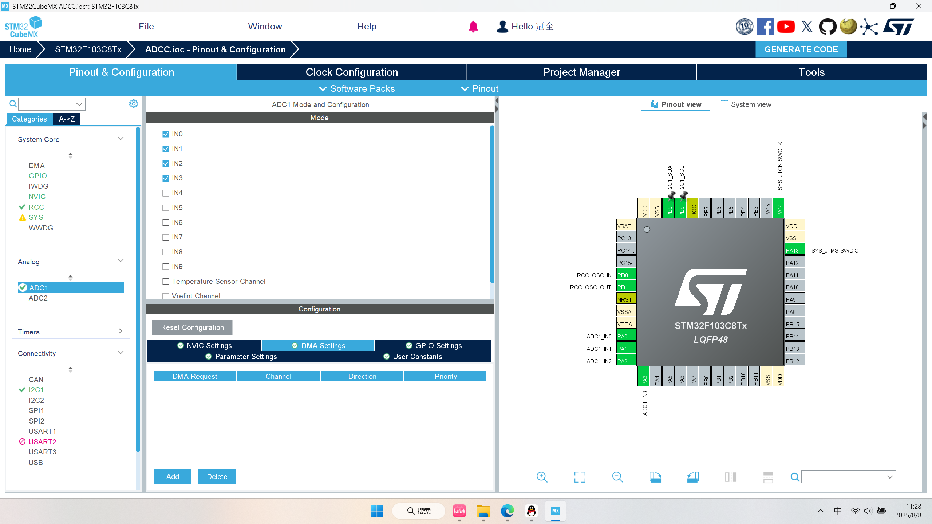Open the Software Packs dropdown
The height and width of the screenshot is (524, 932).
(357, 88)
